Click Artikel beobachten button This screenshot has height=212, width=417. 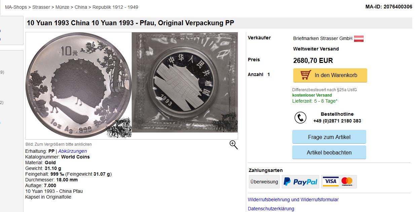[x=329, y=152]
